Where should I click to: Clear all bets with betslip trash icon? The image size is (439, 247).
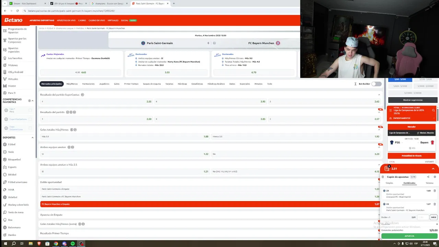(x=383, y=177)
